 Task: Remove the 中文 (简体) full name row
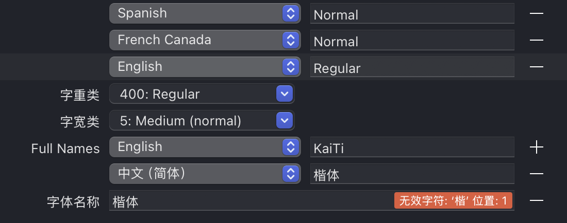tap(537, 174)
